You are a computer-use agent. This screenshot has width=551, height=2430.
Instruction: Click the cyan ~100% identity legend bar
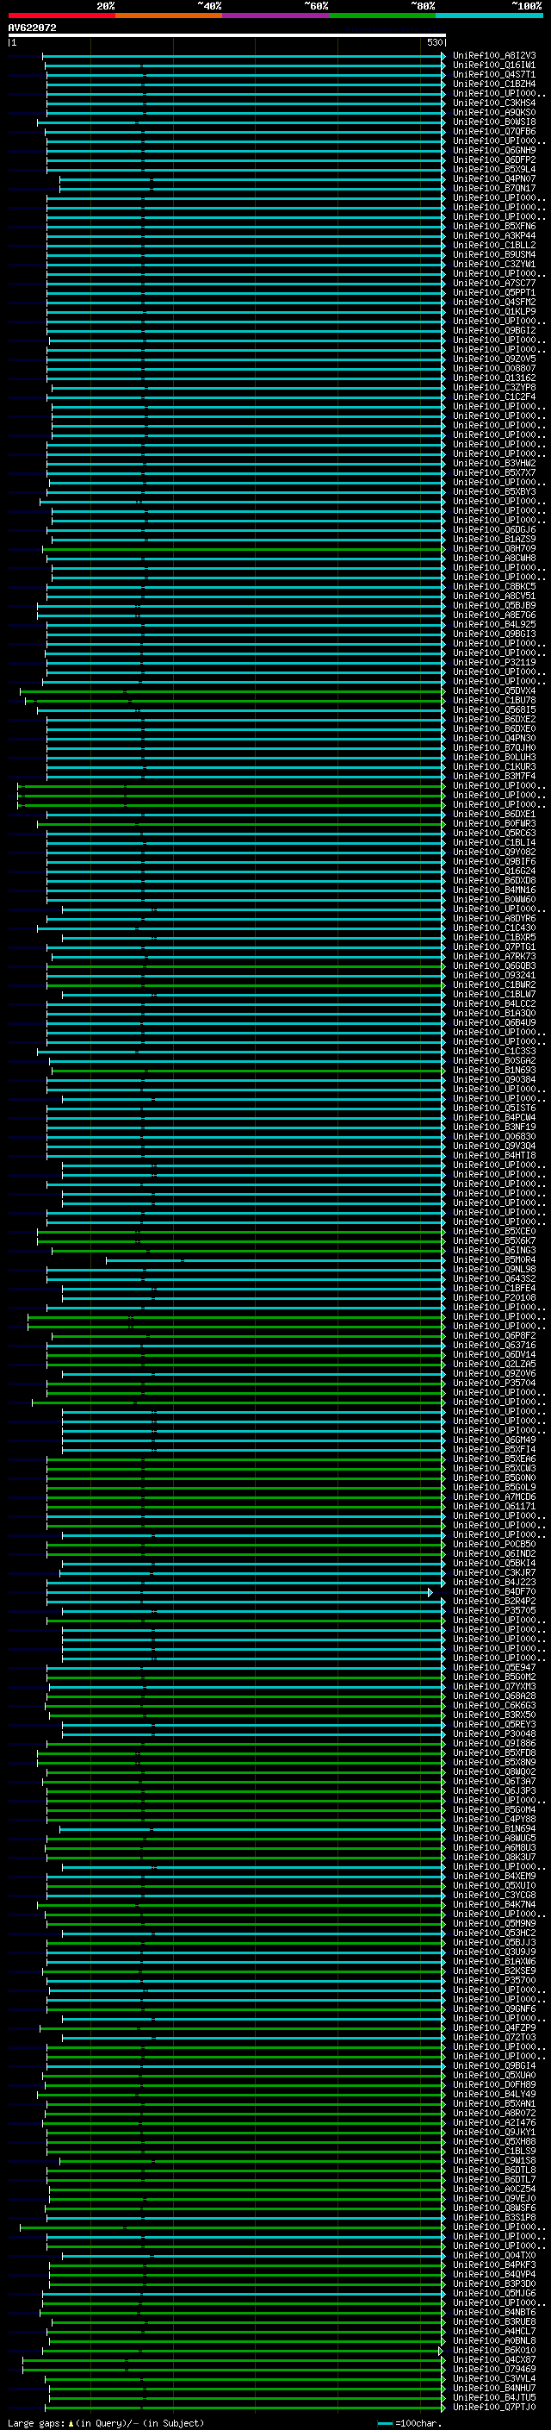point(488,16)
